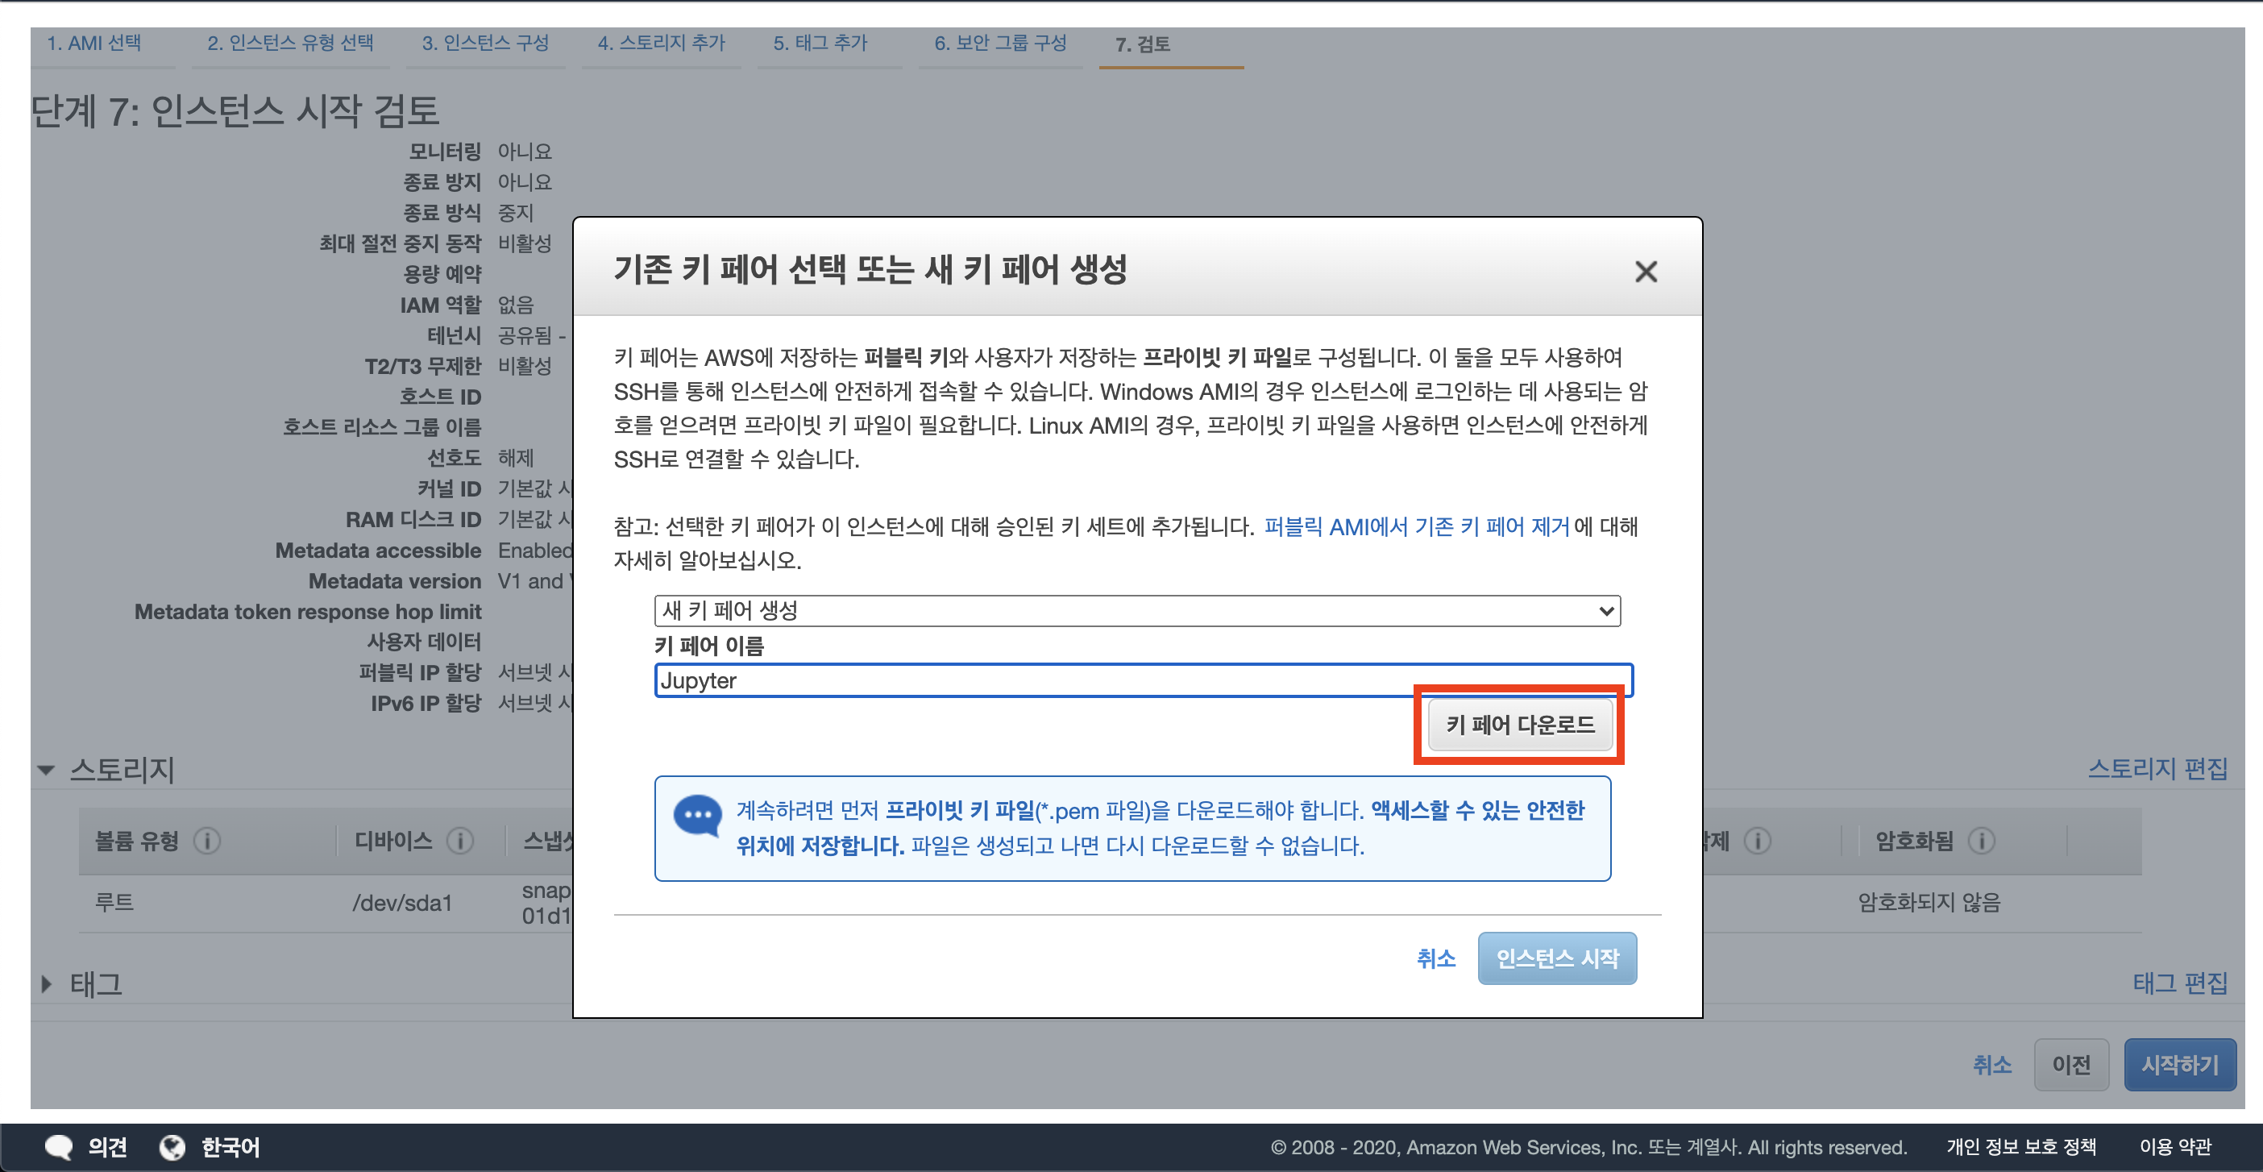Click the 의견 speech bubble icon
The height and width of the screenshot is (1172, 2263).
[59, 1146]
